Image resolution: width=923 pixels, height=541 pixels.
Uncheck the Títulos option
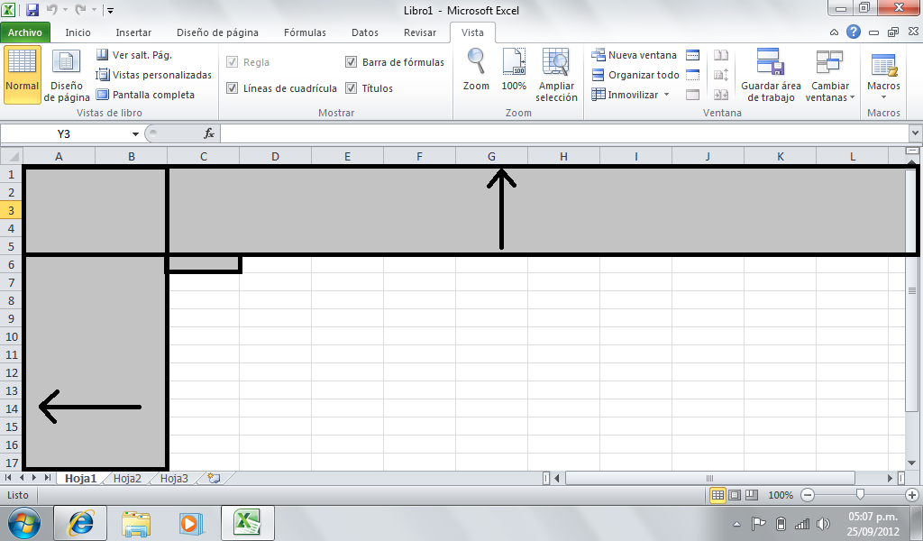(351, 87)
